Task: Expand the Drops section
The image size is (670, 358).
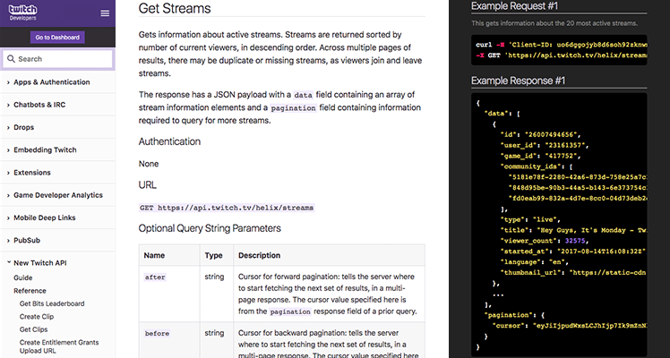Action: (x=57, y=127)
